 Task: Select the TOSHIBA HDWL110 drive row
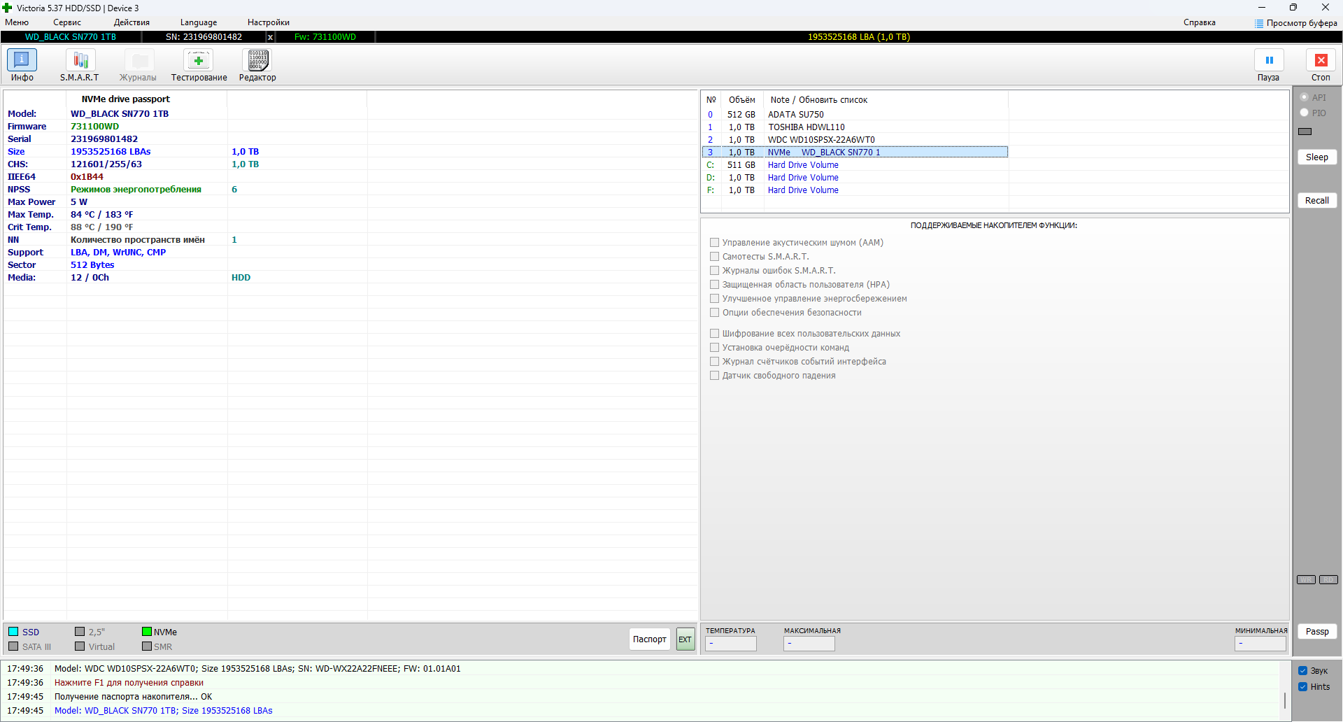tap(855, 127)
